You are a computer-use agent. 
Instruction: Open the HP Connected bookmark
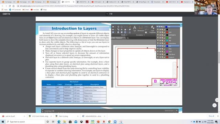click(15, 10)
